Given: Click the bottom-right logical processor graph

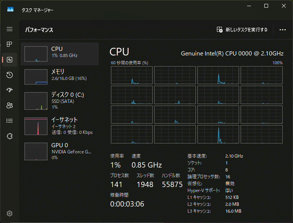Looking at the screenshot, I should tap(262, 134).
